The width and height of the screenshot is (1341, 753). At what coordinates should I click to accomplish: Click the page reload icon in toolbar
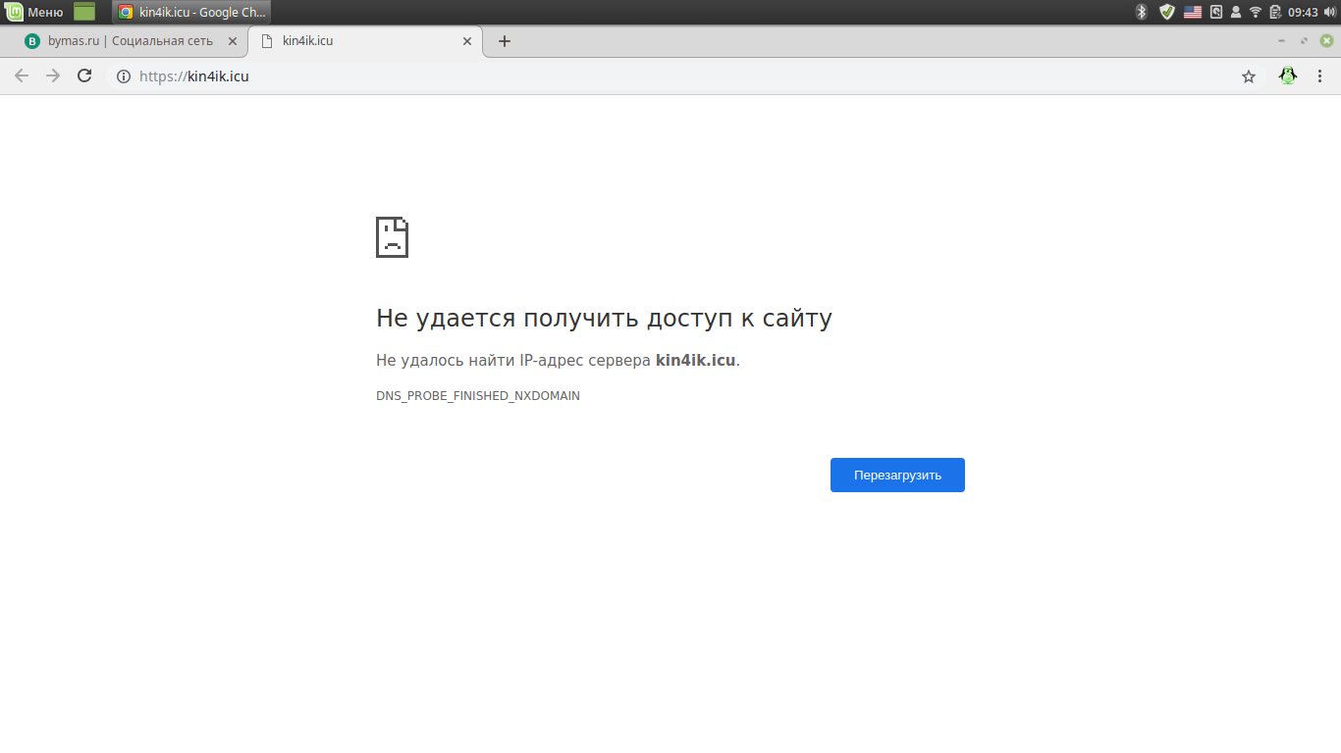[x=84, y=76]
